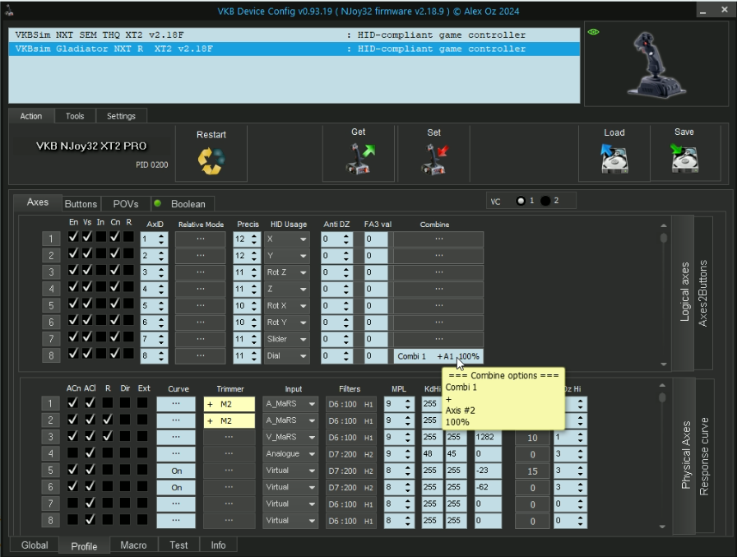Open the Info bottom tab

pyautogui.click(x=218, y=545)
